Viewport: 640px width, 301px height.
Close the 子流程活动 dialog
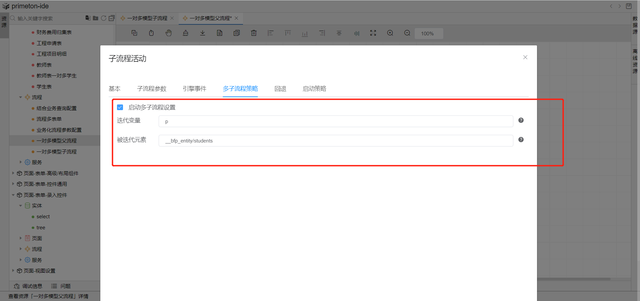[525, 57]
